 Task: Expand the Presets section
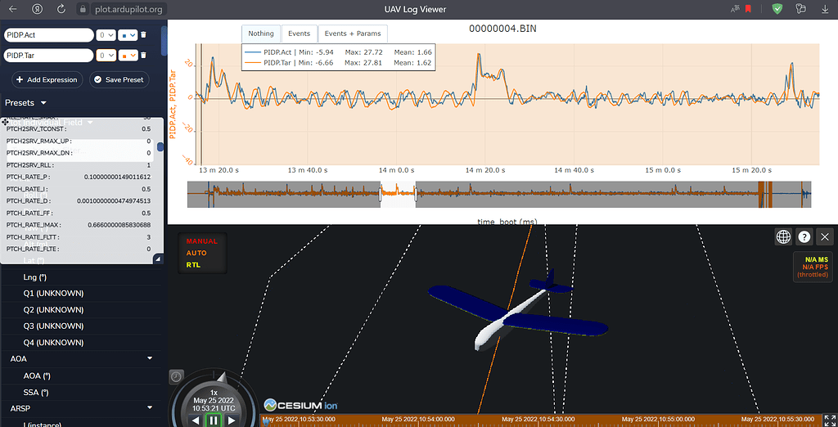25,102
